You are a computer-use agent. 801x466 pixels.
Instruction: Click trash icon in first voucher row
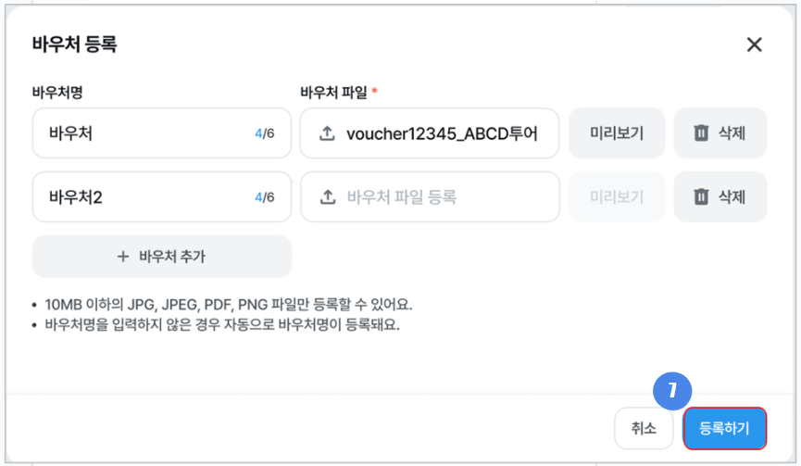pos(701,133)
